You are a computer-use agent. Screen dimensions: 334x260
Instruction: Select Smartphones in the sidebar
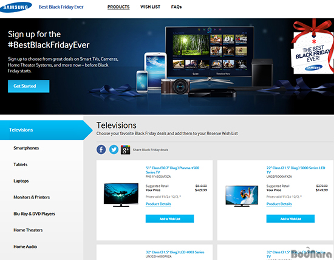click(26, 148)
